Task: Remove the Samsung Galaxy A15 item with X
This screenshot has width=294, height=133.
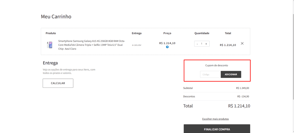Action: click(x=242, y=43)
